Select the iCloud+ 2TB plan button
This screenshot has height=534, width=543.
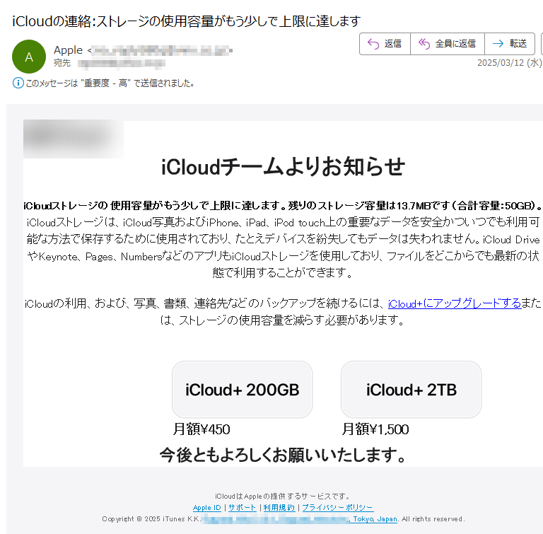[411, 390]
